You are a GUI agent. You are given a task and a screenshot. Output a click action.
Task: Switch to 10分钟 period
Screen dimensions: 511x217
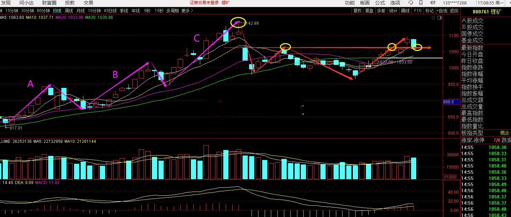click(x=94, y=11)
